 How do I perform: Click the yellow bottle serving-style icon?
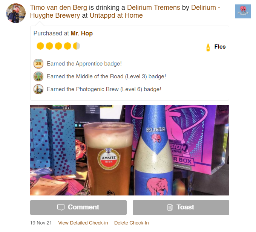coord(208,47)
